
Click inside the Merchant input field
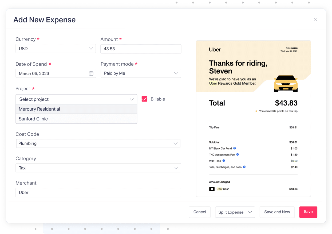98,192
